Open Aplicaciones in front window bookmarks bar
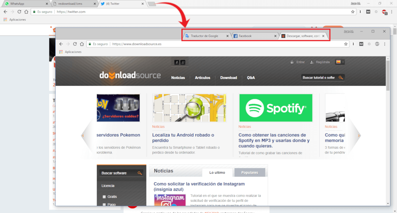This screenshot has width=397, height=213. click(70, 52)
